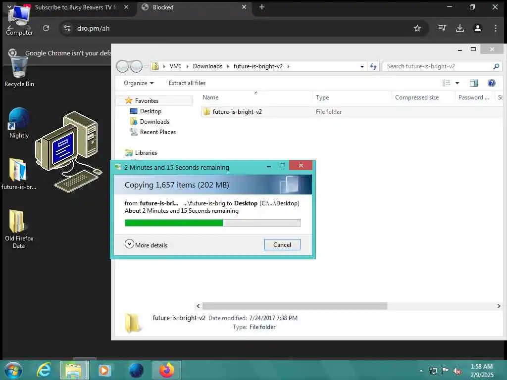Open Explorer help icon
The height and width of the screenshot is (380, 507).
[x=491, y=83]
